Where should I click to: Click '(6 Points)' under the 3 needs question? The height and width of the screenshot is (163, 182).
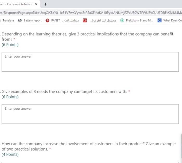coord(10,97)
